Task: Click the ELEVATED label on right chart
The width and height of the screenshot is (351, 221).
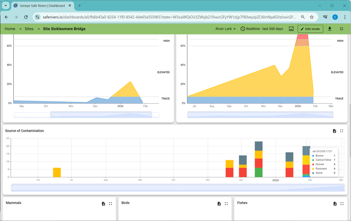Action: 337,72
